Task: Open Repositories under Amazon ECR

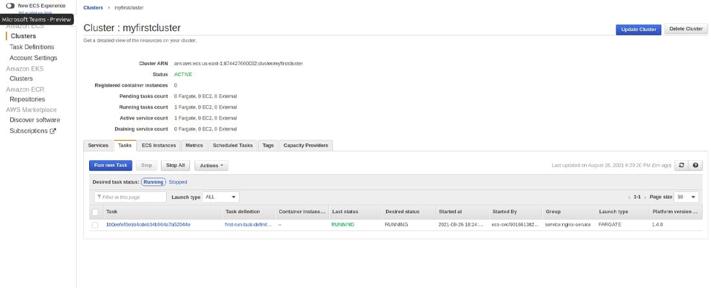Action: point(27,99)
